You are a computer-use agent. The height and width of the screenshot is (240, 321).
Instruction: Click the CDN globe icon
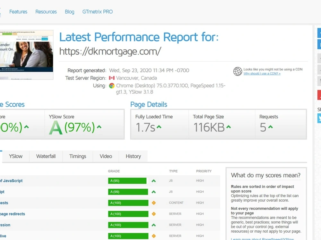pyautogui.click(x=238, y=71)
